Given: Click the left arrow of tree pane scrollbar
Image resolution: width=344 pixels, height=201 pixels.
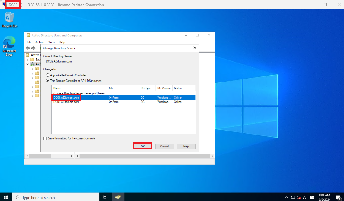Looking at the screenshot, I should (27, 156).
